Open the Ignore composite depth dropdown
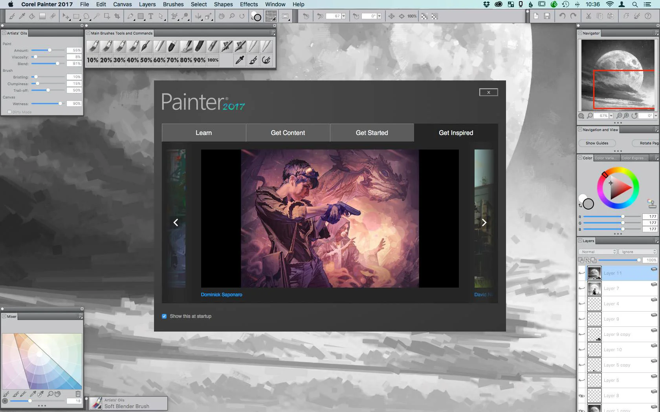The height and width of the screenshot is (412, 660). 638,252
